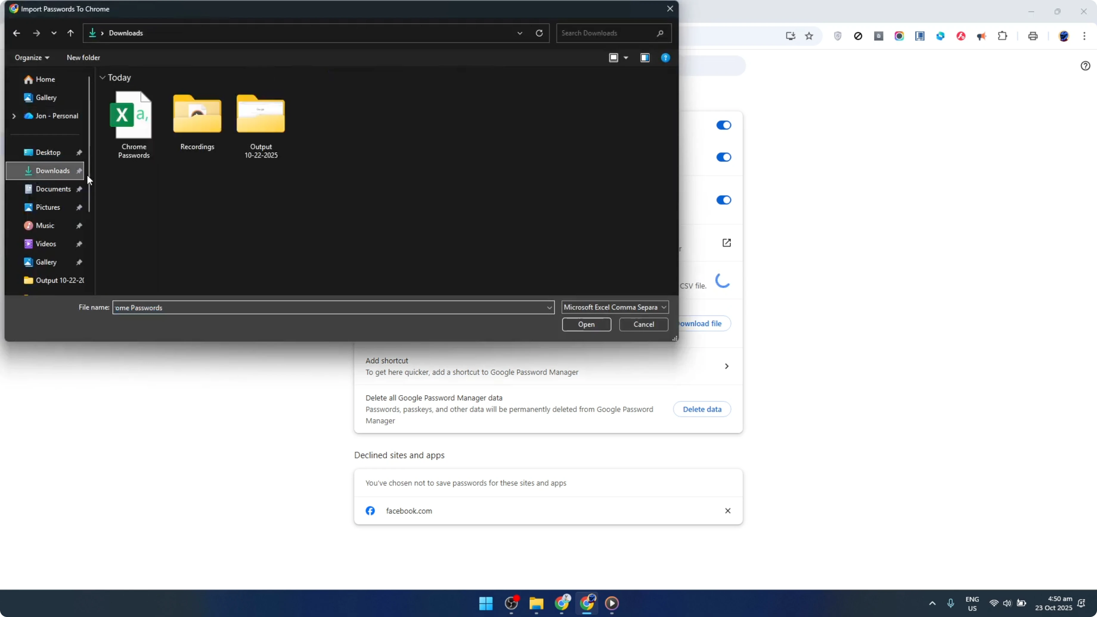The width and height of the screenshot is (1097, 617).
Task: Disable the middle toggle switch
Action: tap(723, 157)
